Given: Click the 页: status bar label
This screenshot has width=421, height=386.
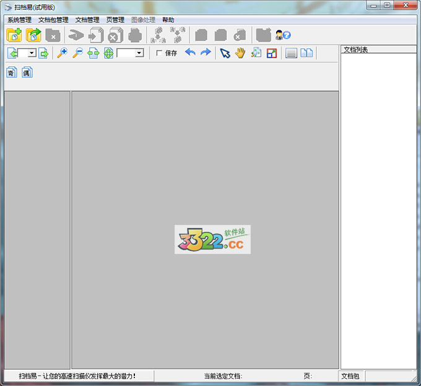Looking at the screenshot, I should (x=308, y=376).
